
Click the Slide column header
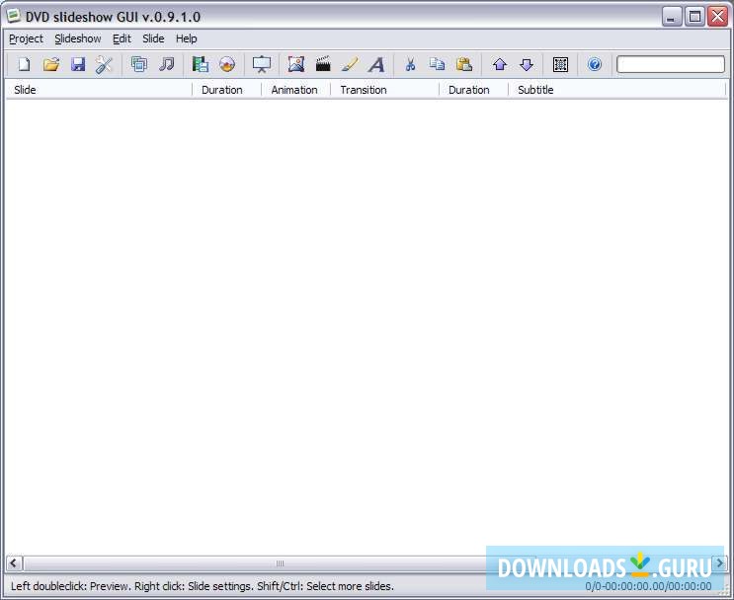99,90
